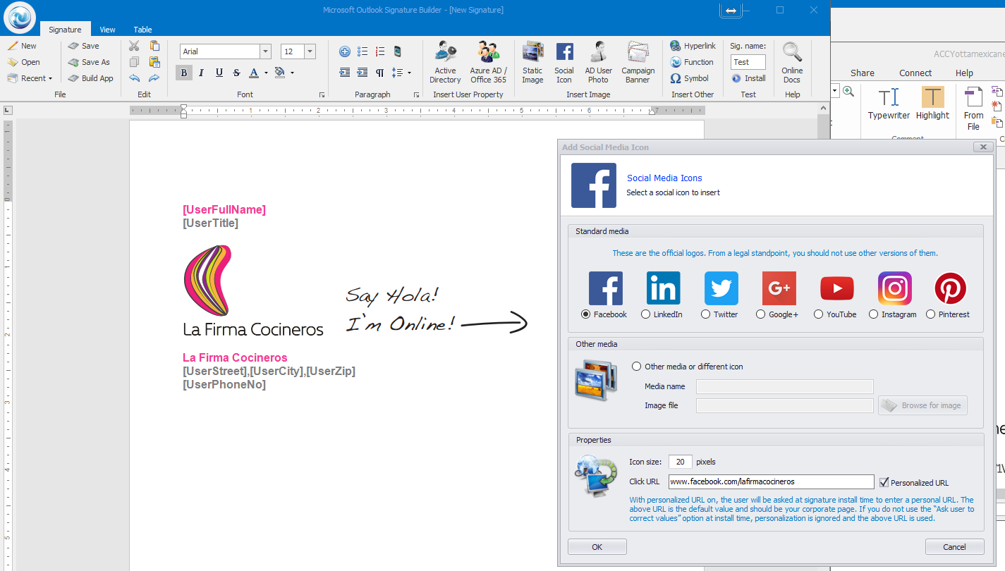Click the Icon size field
The image size is (1005, 571).
[680, 462]
